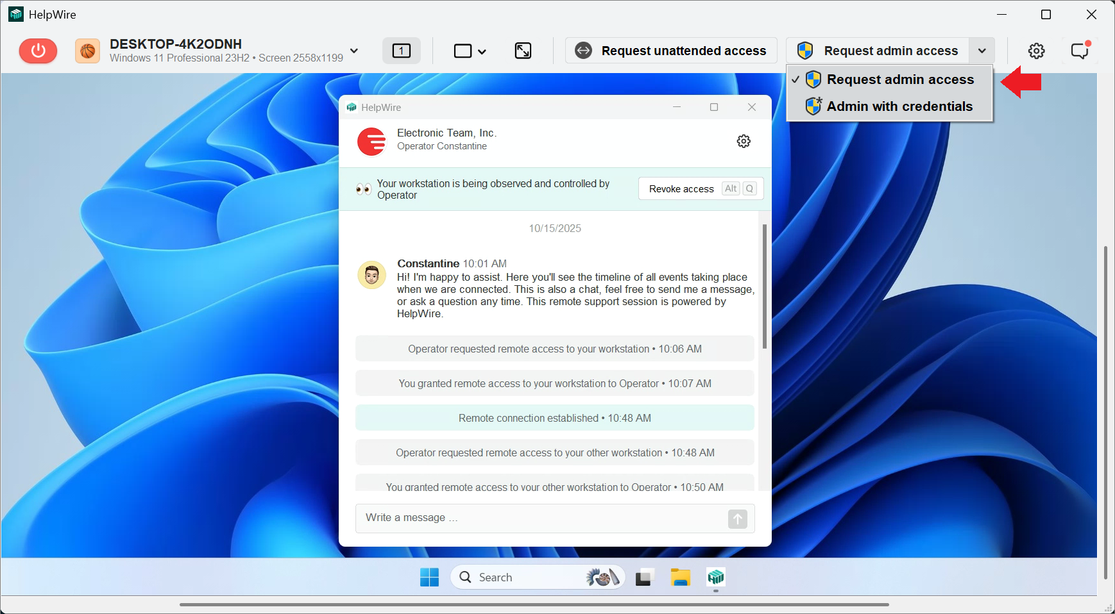Open HelpWire from the taskbar
This screenshot has width=1115, height=614.
click(x=715, y=577)
